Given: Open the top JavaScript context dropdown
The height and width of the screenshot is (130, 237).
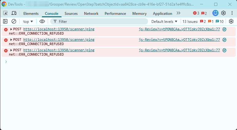Looking at the screenshot, I should pyautogui.click(x=28, y=22).
